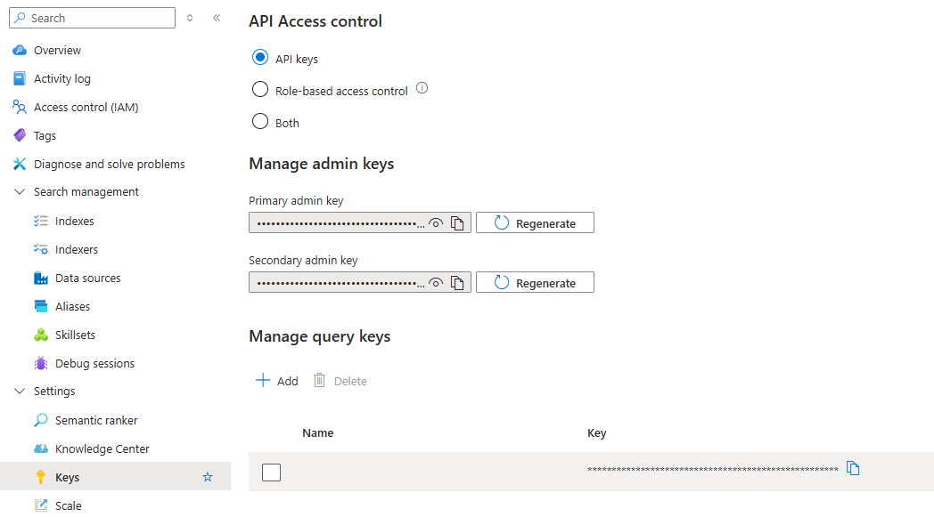Click the Activity log icon

[20, 78]
